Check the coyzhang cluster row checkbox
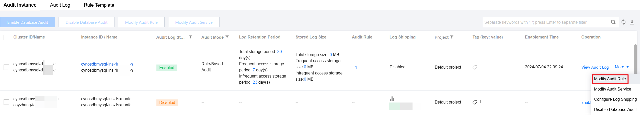The image size is (640, 115). [x=6, y=102]
